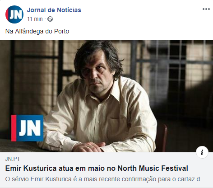
Task: Click the JN.PT source domain label
Action: (13, 159)
